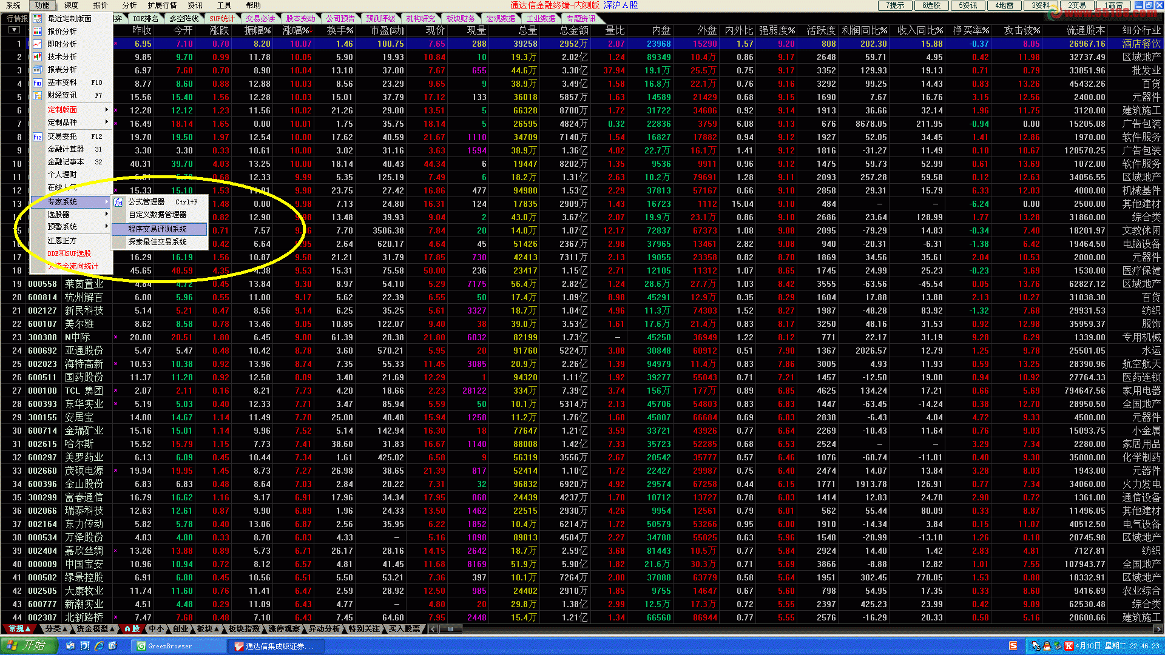
Task: Click the 即时分析 line chart icon
Action: 37,44
